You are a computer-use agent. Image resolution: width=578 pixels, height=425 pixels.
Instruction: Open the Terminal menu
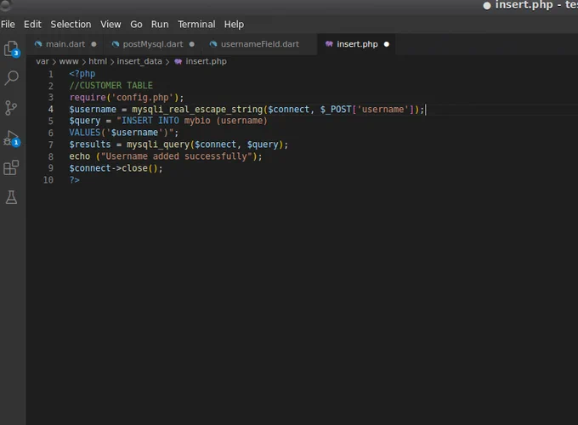(x=196, y=25)
